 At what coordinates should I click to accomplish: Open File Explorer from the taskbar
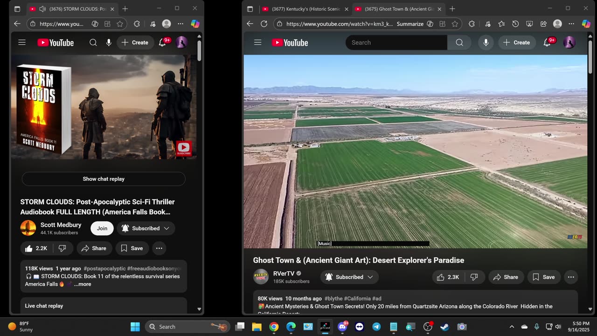coord(257,327)
